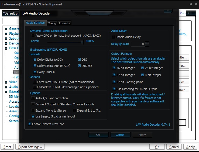This screenshot has height=152, width=199.
Task: Click Reset in Preferences window
Action: click(7, 147)
